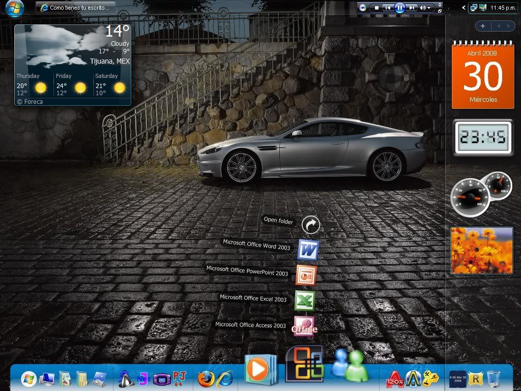Open Internet Explorer icon in the dock

pos(225,379)
